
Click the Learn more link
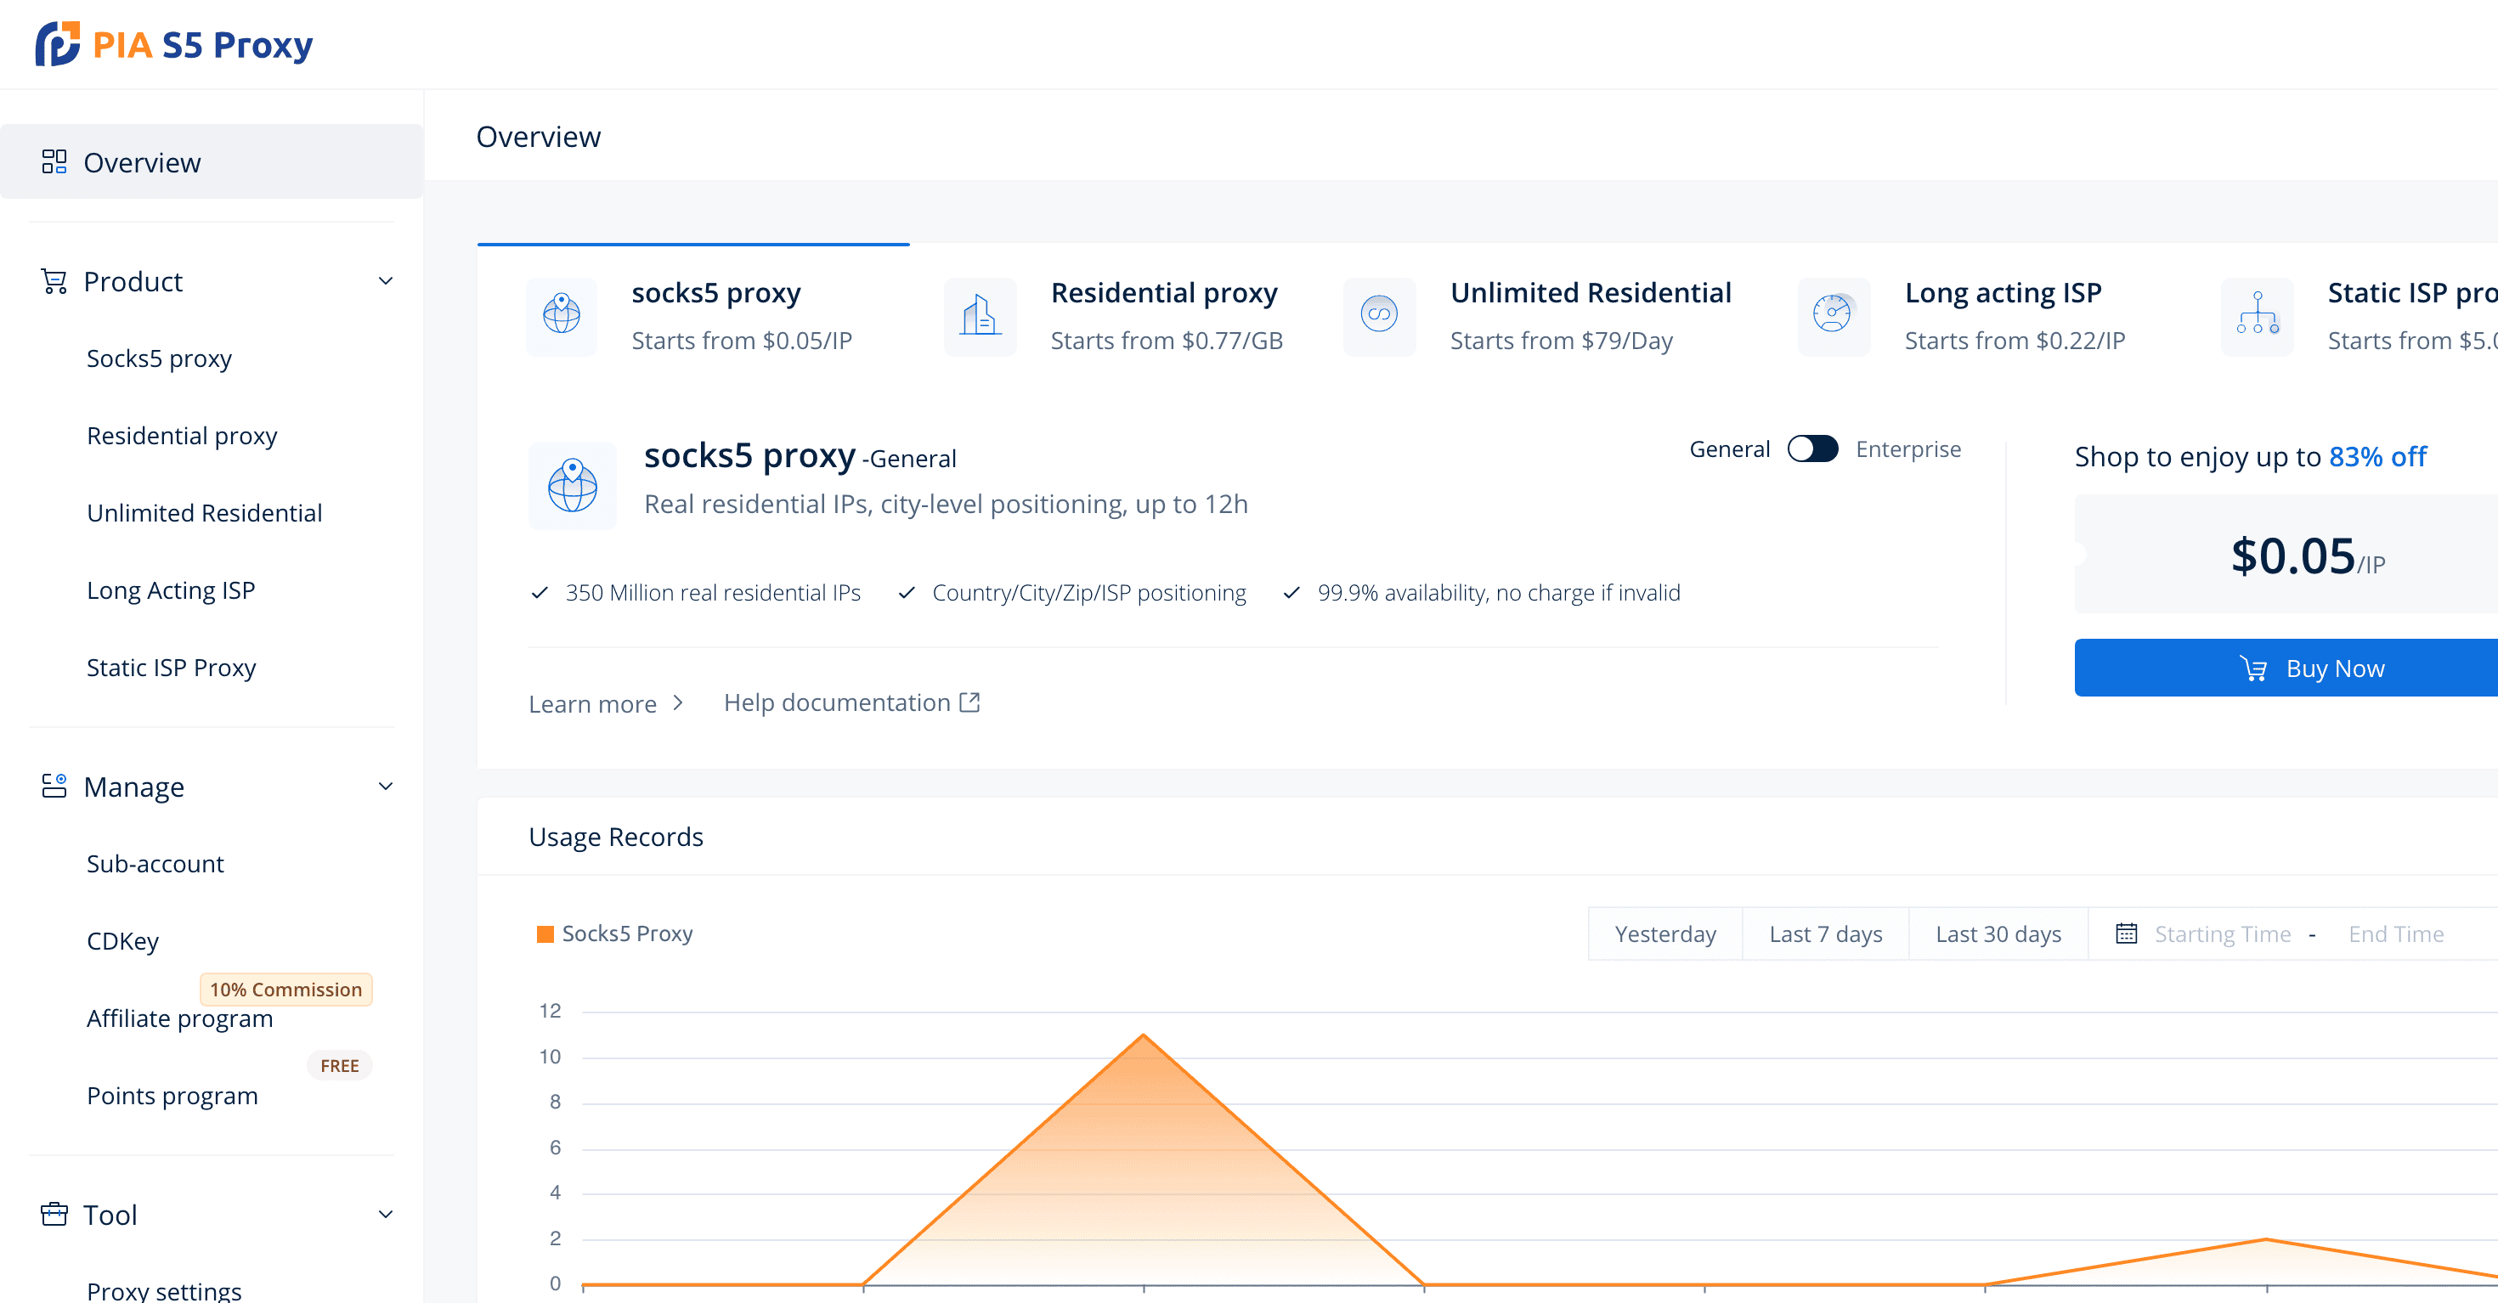click(x=606, y=704)
